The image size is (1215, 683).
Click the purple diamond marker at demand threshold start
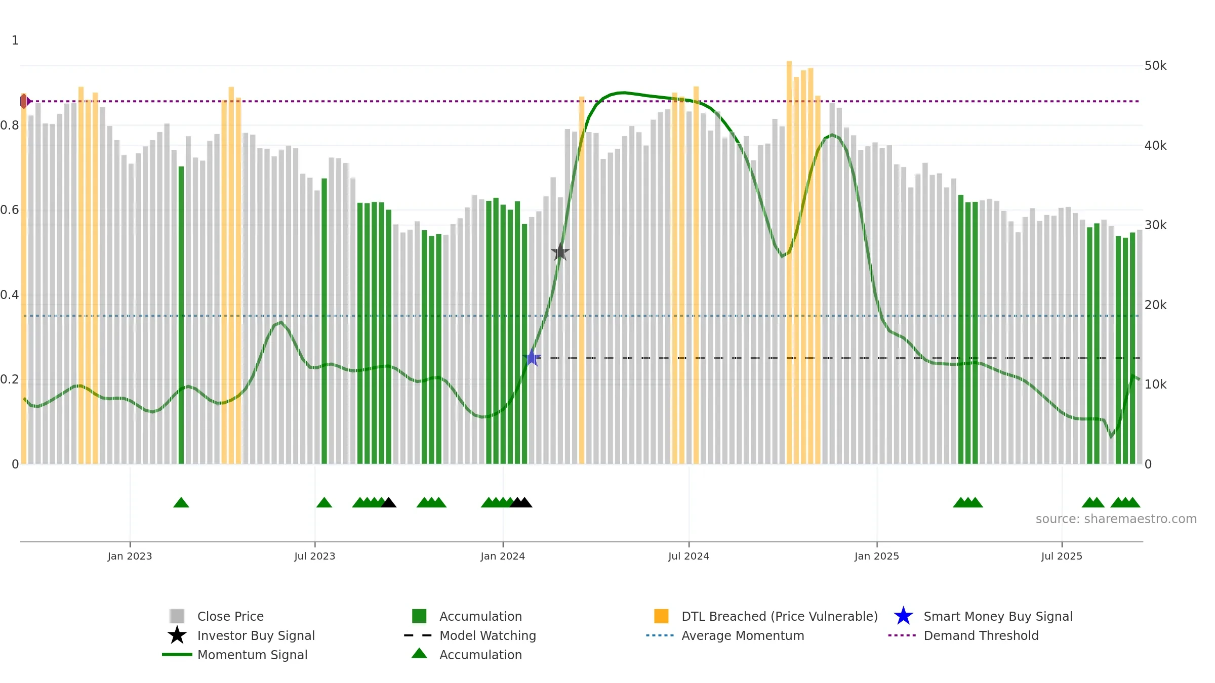coord(24,101)
